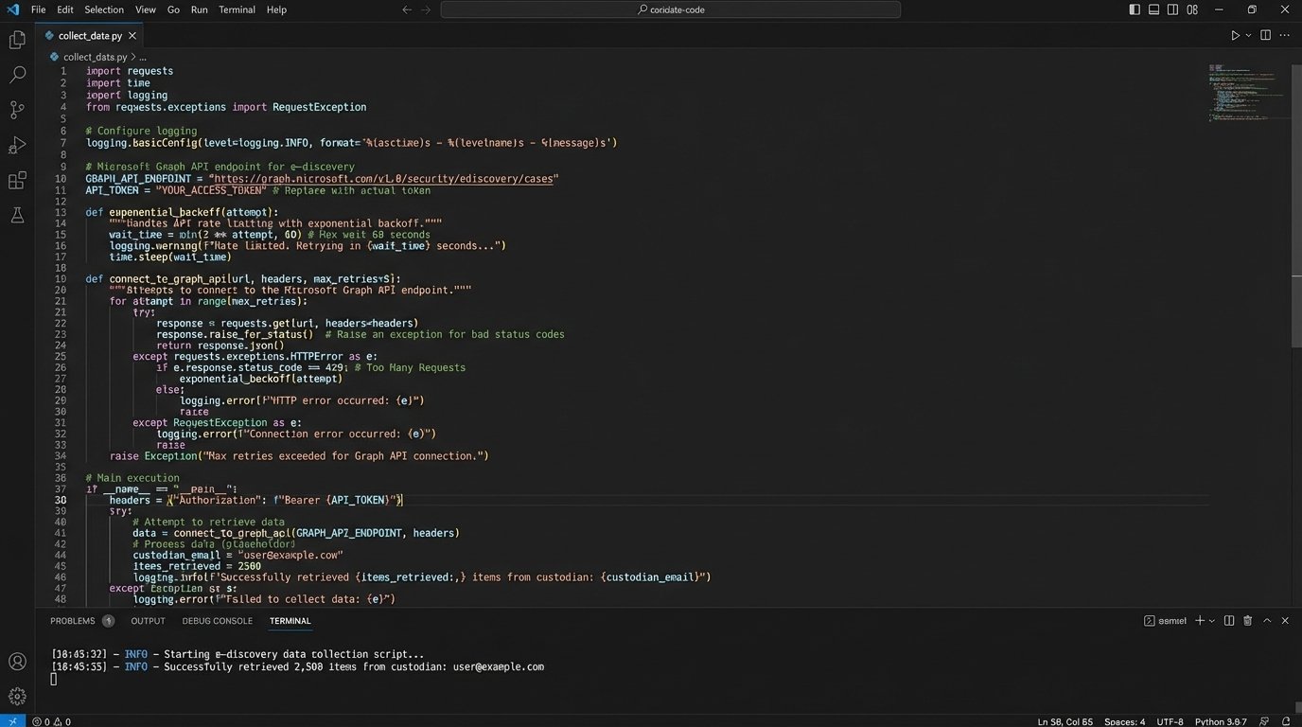Kill terminal with the trash icon

[x=1247, y=621]
